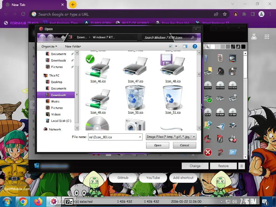
Task: Open the GitHub shortcut
Action: click(x=123, y=178)
